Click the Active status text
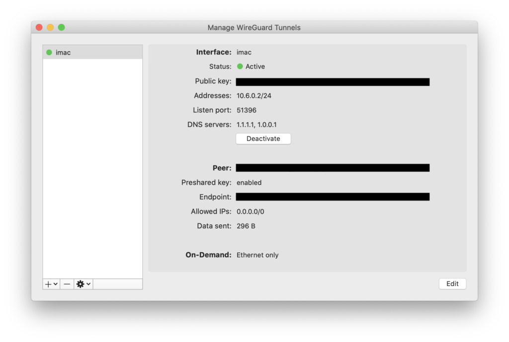This screenshot has height=342, width=509. pyautogui.click(x=255, y=67)
